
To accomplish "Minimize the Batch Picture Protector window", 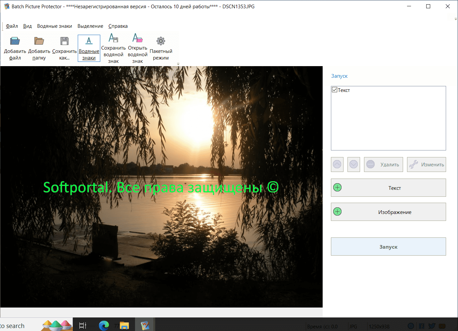I will [409, 6].
